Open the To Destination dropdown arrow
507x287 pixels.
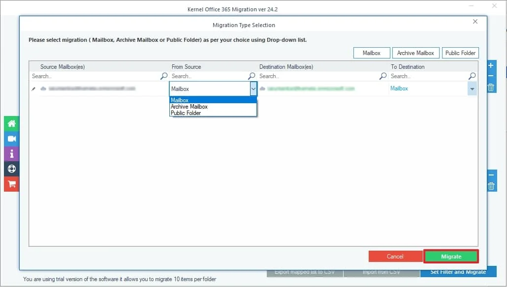(472, 89)
